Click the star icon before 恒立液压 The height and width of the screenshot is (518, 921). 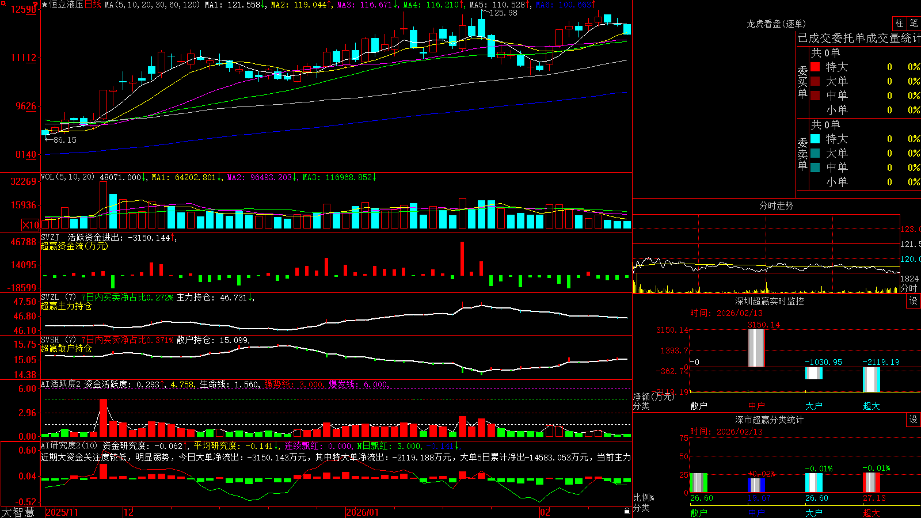(45, 5)
